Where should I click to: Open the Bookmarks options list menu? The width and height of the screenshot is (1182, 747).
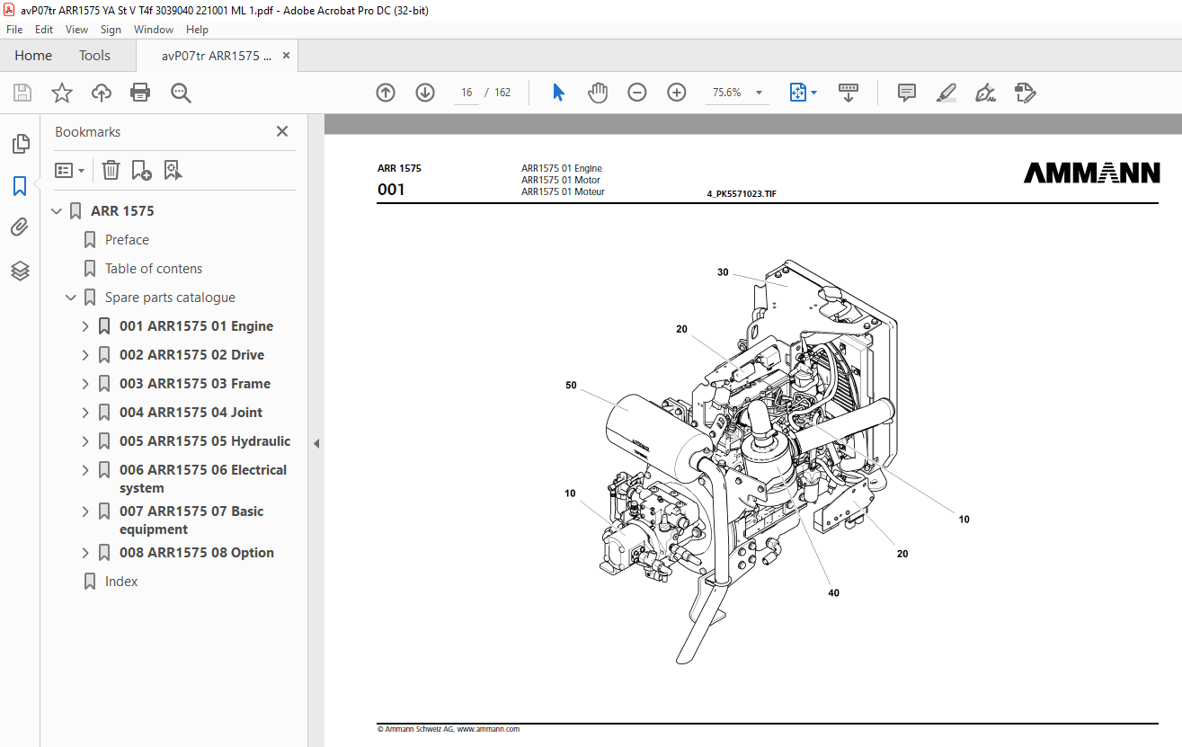point(70,170)
